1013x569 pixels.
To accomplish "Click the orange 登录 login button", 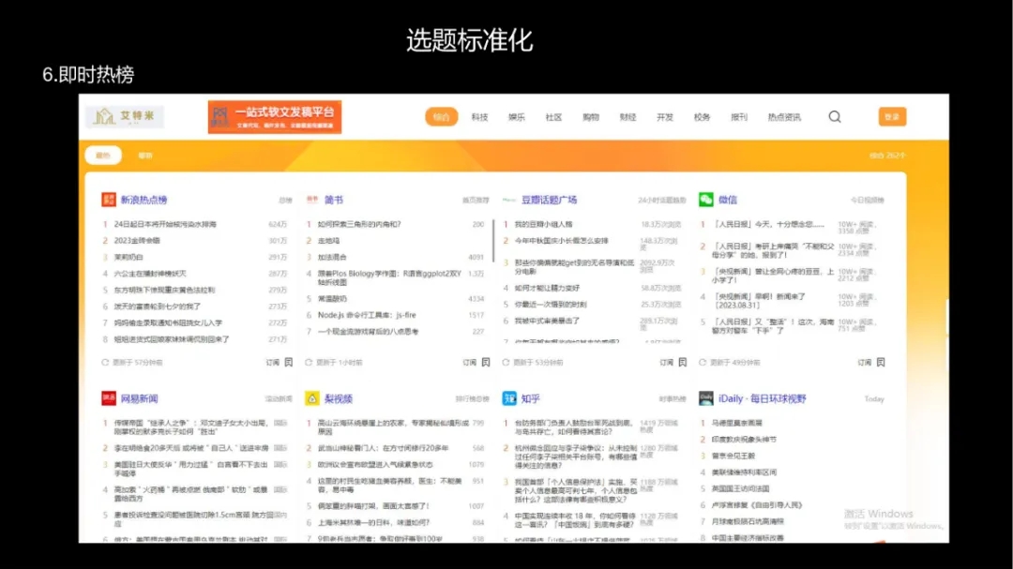I will click(x=894, y=116).
